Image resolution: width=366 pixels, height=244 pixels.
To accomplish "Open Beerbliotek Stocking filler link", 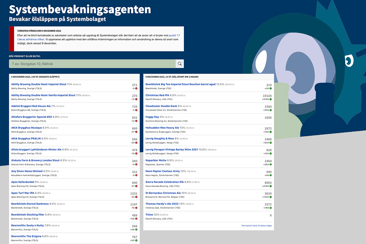I will pyautogui.click(x=28, y=215).
